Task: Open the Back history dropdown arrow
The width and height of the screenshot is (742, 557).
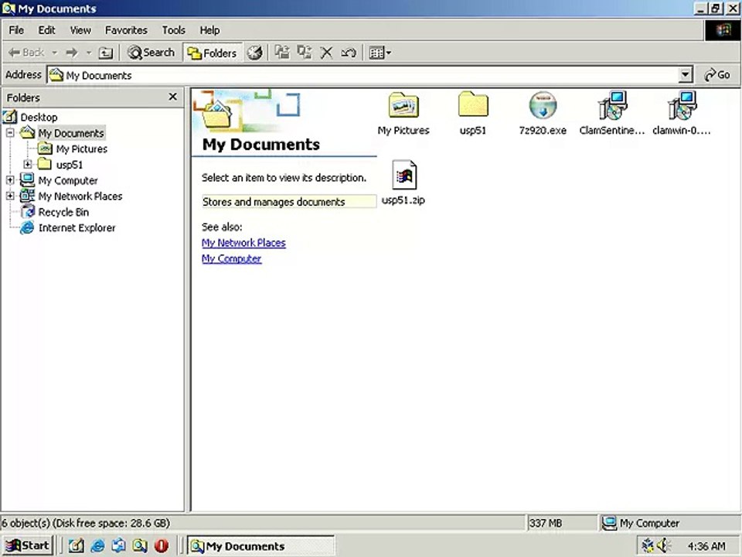Action: click(54, 53)
